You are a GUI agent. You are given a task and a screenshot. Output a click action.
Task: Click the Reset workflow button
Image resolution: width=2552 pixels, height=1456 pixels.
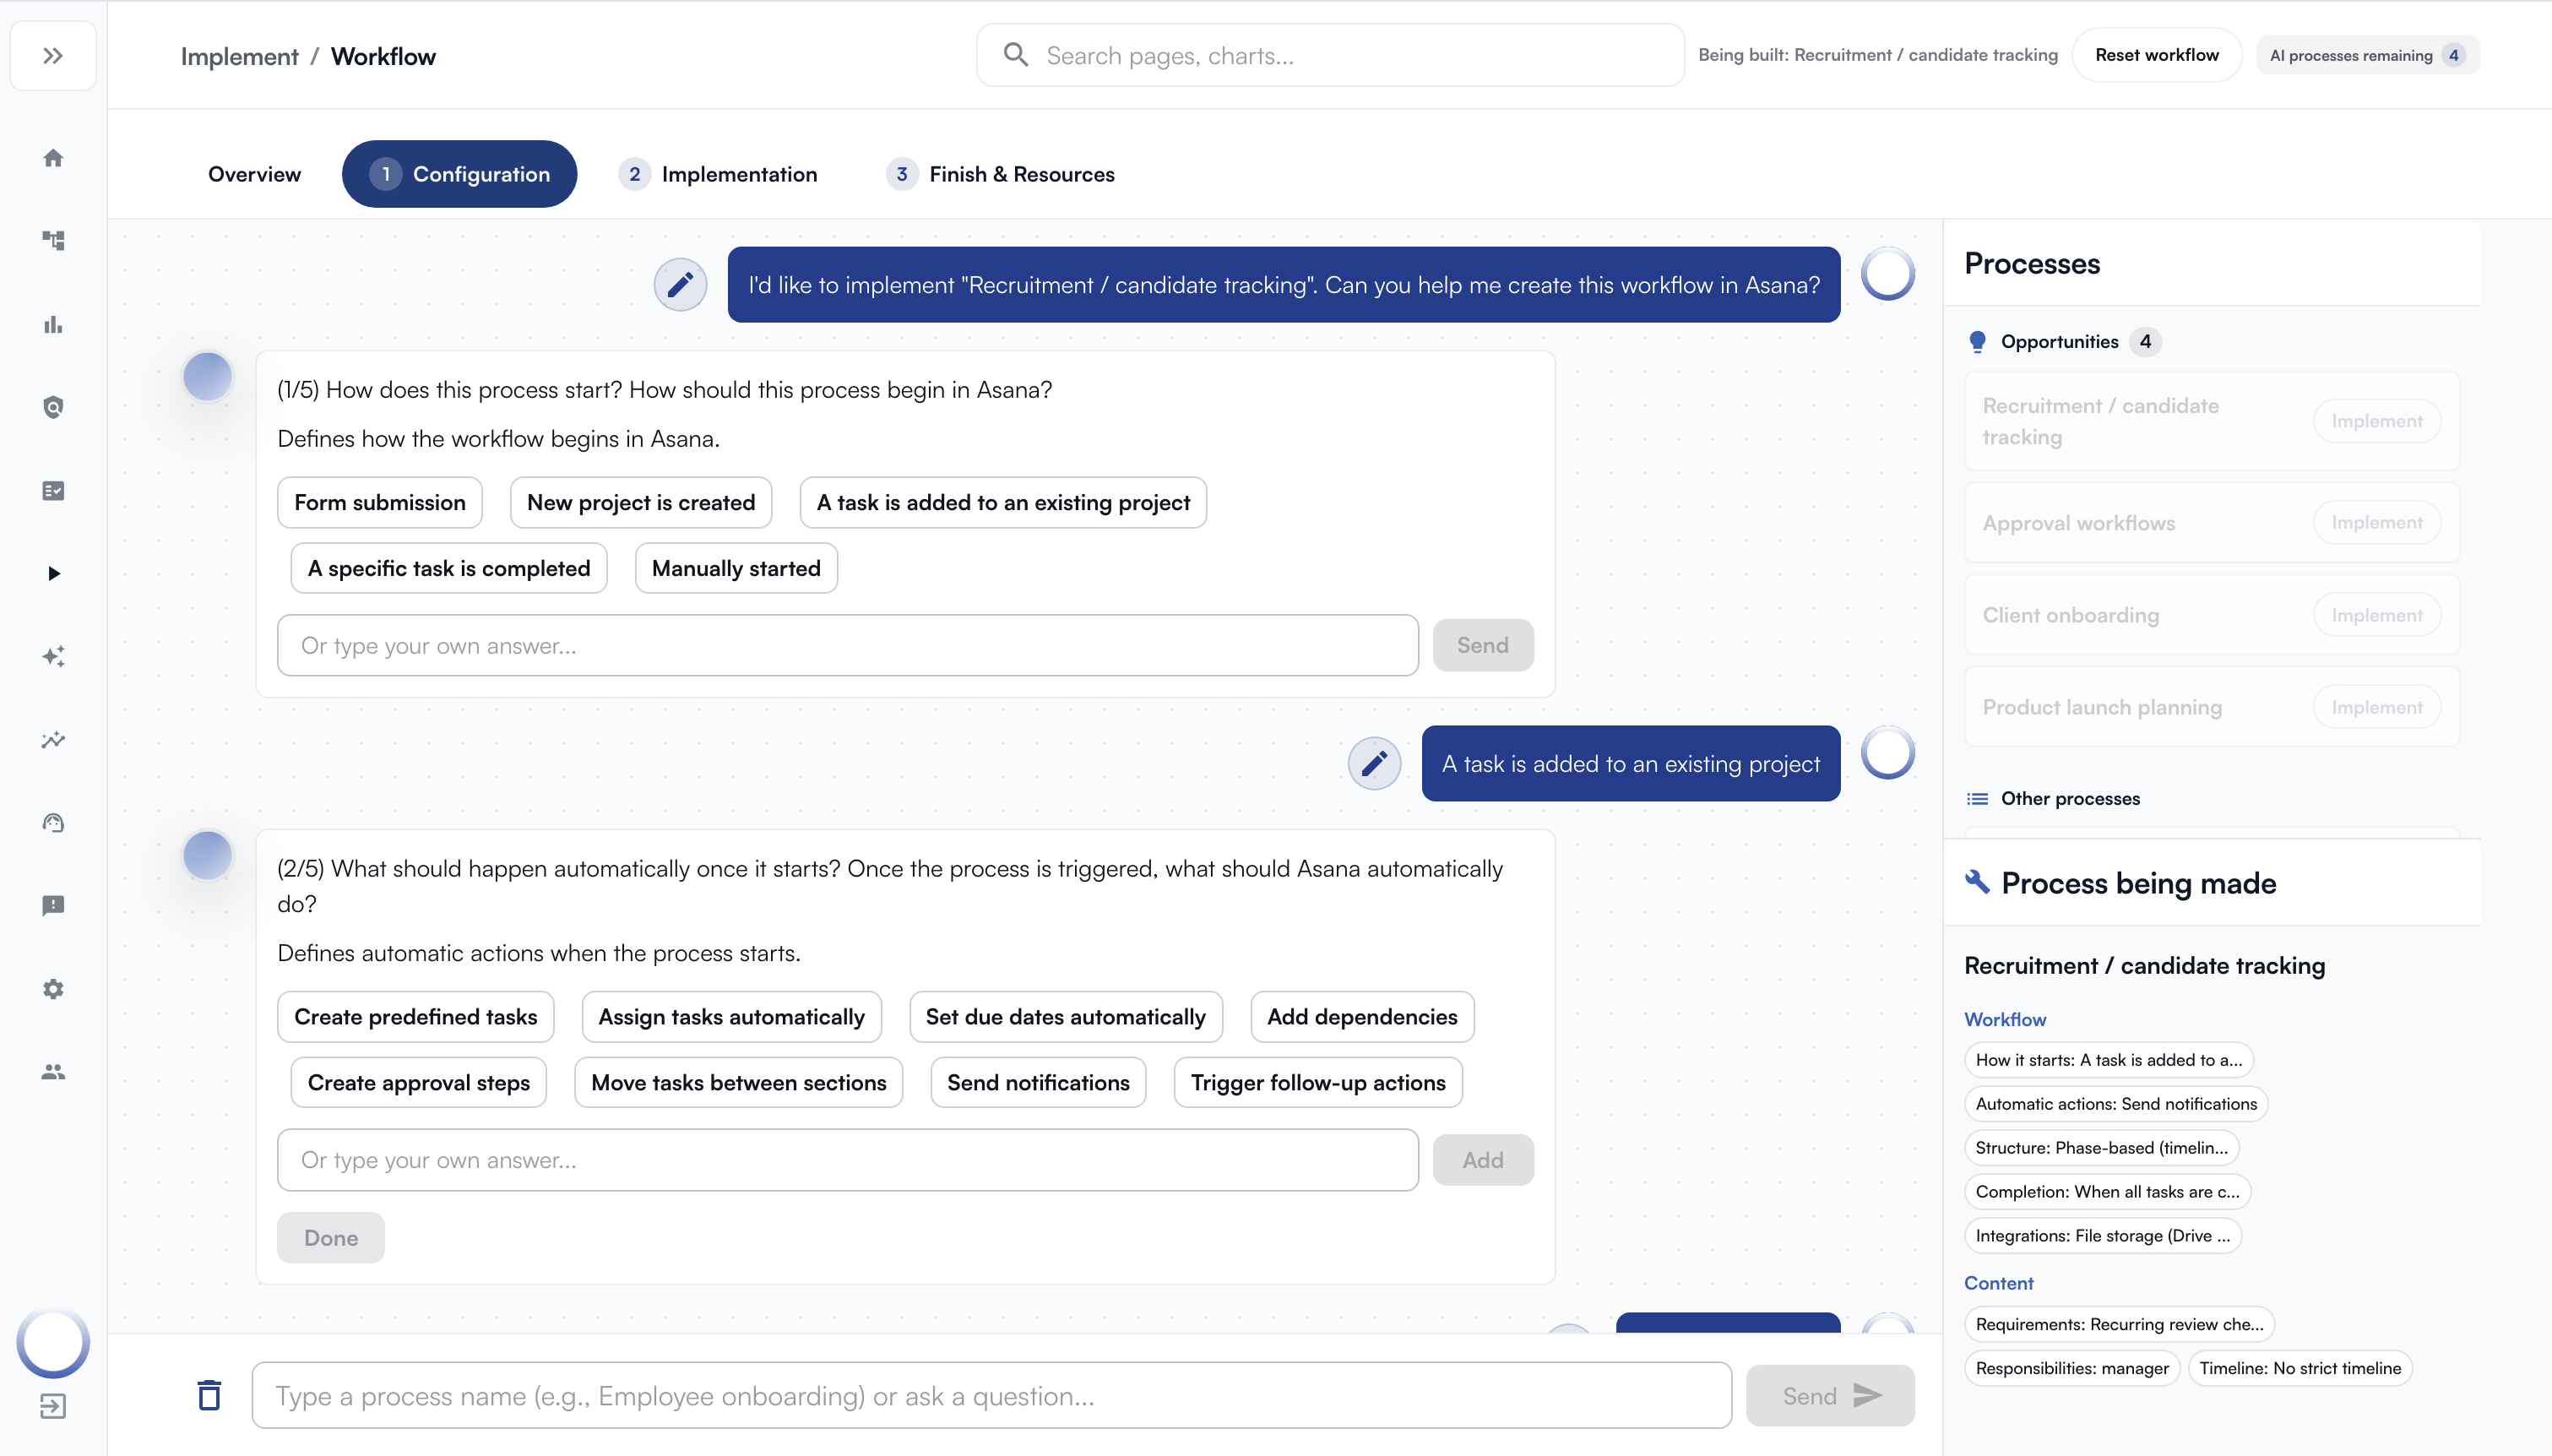[2156, 55]
